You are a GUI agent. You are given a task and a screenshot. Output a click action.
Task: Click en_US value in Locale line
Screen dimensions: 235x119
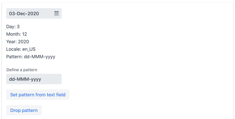pyautogui.click(x=29, y=49)
